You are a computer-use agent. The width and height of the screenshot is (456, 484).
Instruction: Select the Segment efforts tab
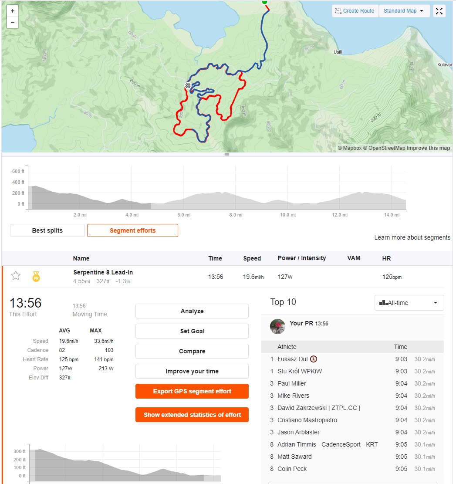point(133,230)
